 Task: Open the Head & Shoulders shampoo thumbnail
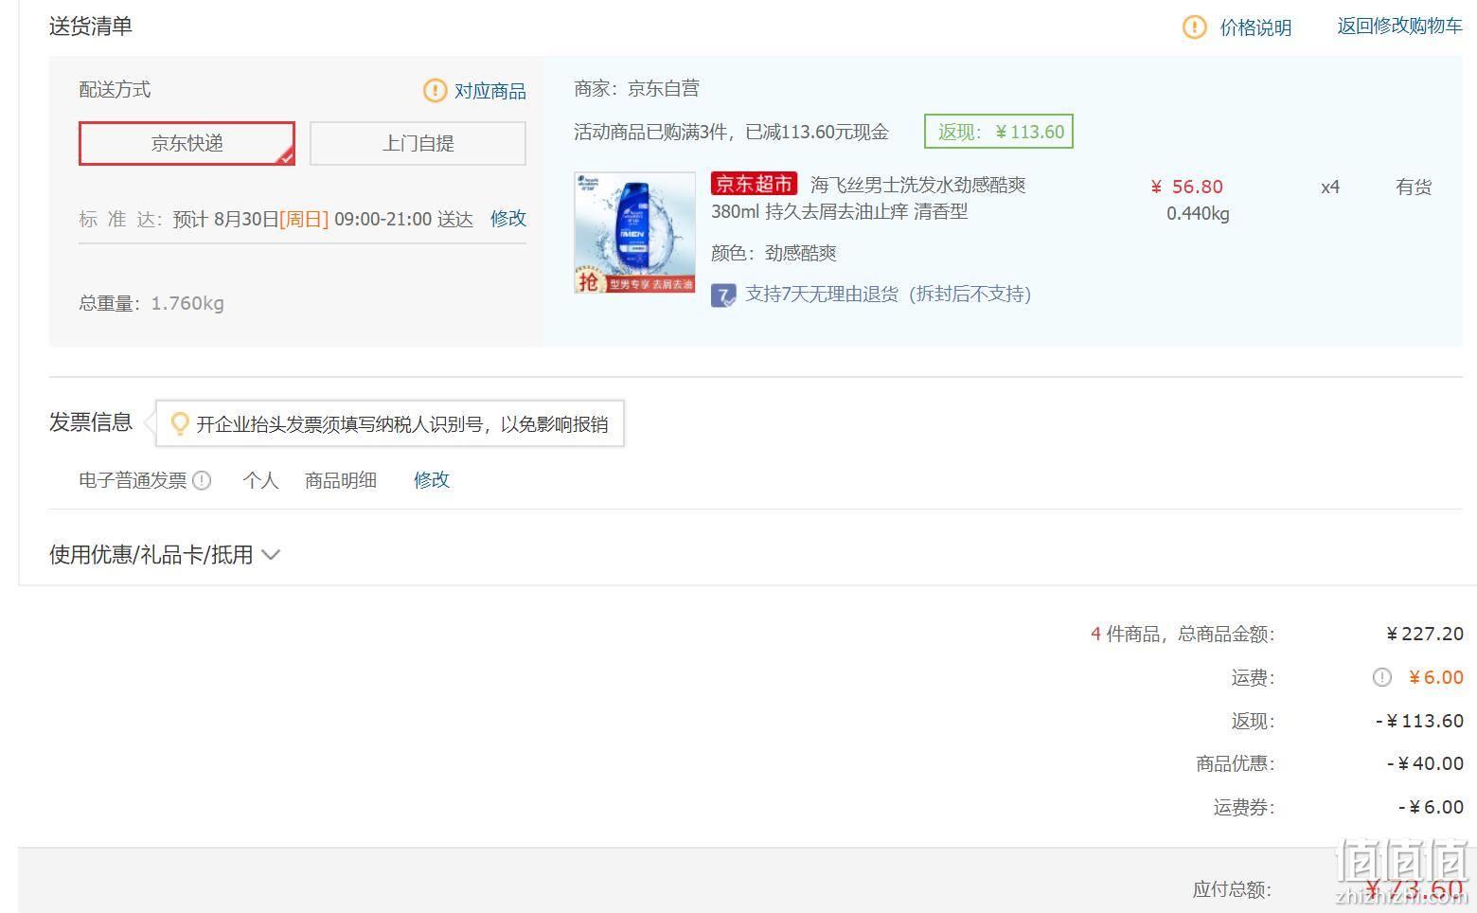click(x=634, y=233)
